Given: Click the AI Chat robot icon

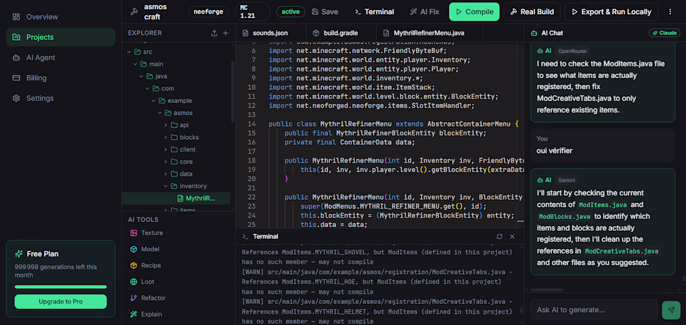Looking at the screenshot, I should tap(534, 33).
